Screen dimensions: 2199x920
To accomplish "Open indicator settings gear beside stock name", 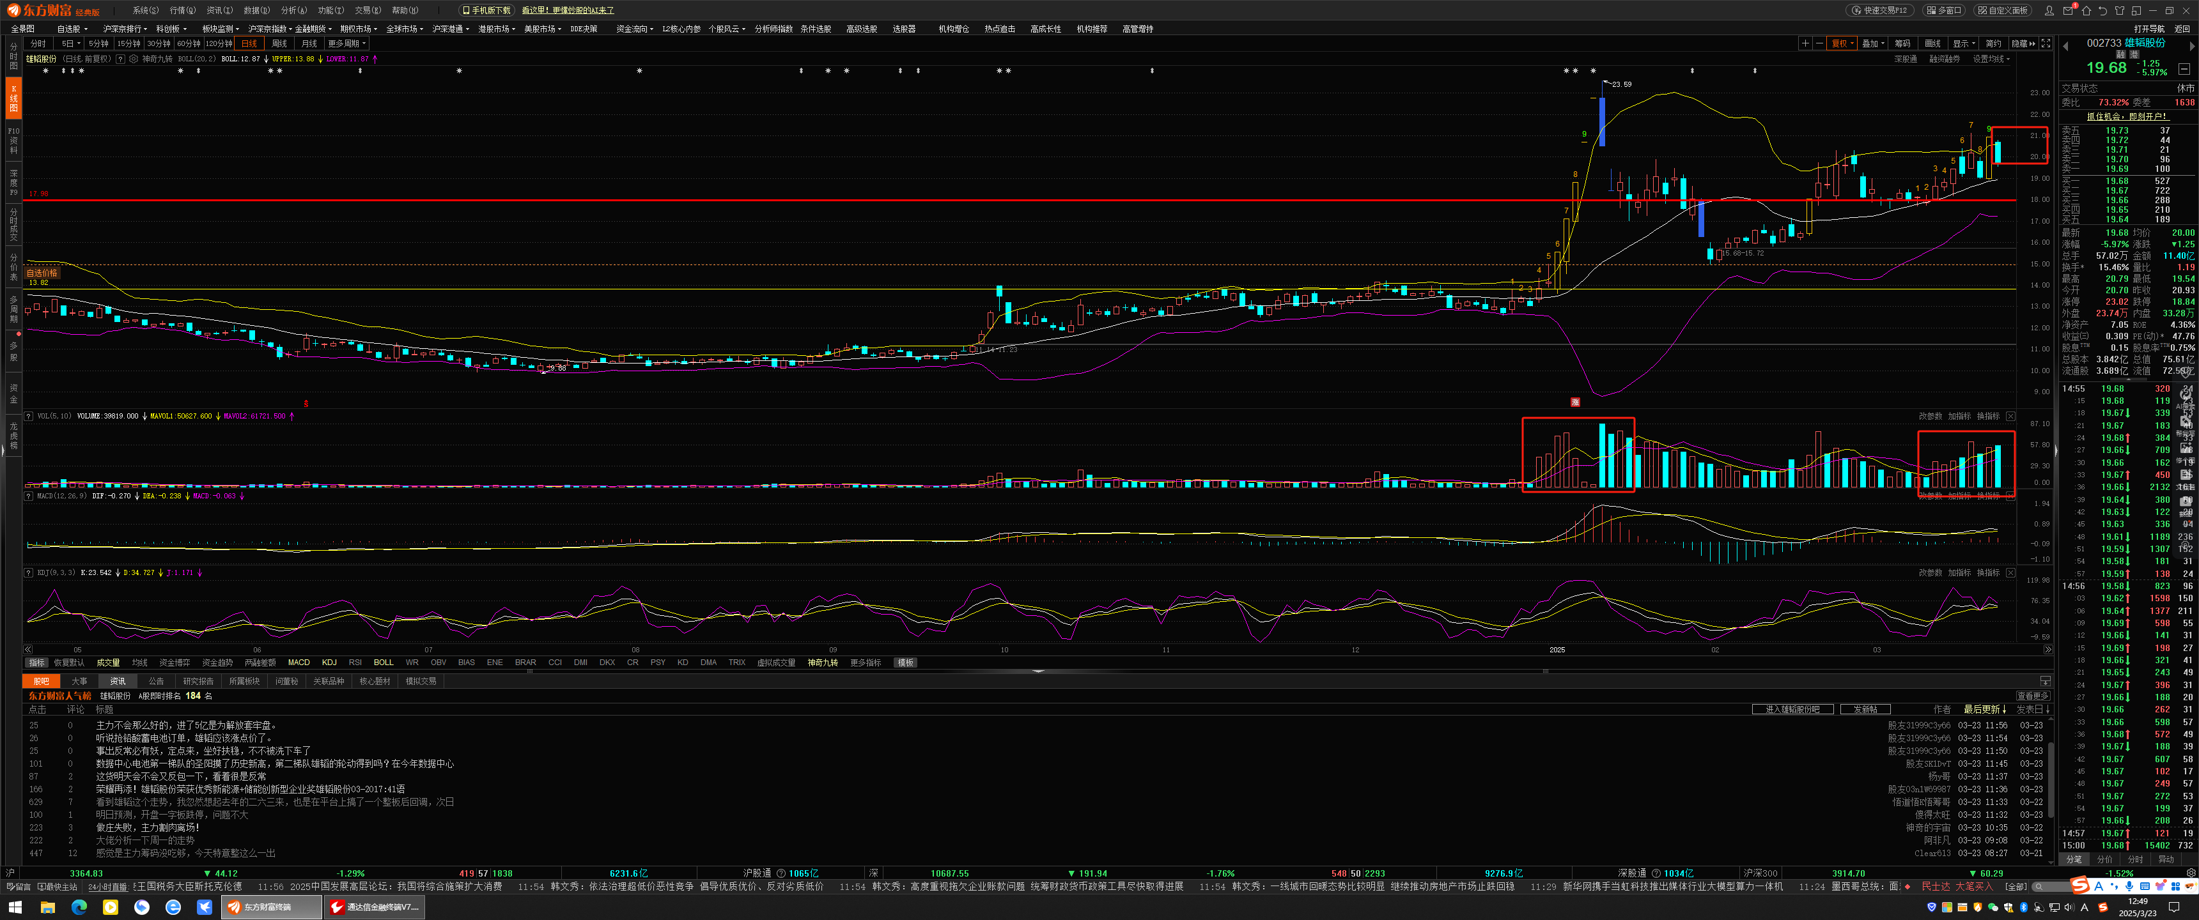I will pyautogui.click(x=133, y=59).
